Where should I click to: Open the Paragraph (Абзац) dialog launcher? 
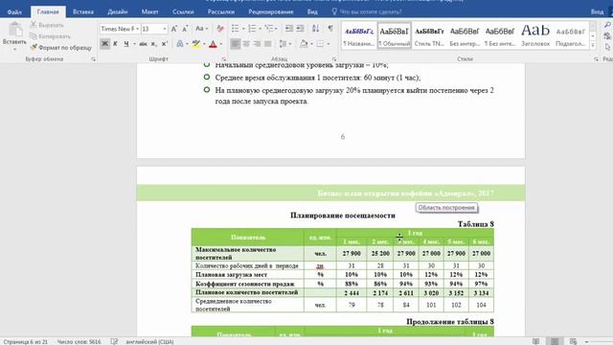[334, 59]
